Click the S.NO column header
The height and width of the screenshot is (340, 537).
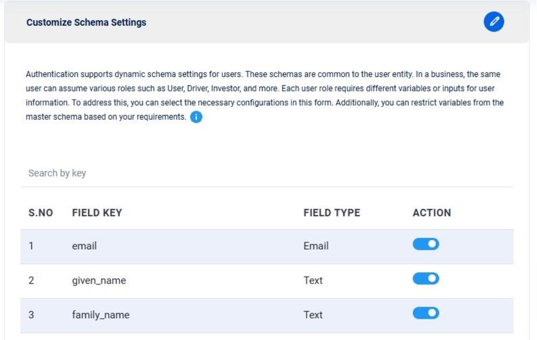(41, 213)
